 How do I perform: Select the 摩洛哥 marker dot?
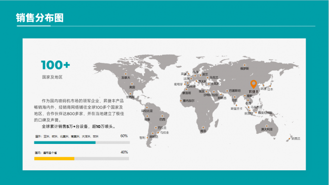[x=186, y=90]
